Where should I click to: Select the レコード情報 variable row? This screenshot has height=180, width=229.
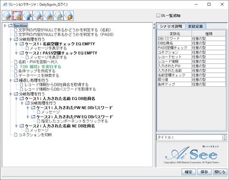(x=191, y=61)
